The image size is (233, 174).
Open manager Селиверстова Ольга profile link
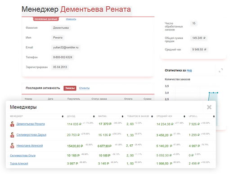coord(22,156)
